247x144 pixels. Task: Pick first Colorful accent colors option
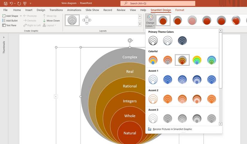click(x=153, y=60)
